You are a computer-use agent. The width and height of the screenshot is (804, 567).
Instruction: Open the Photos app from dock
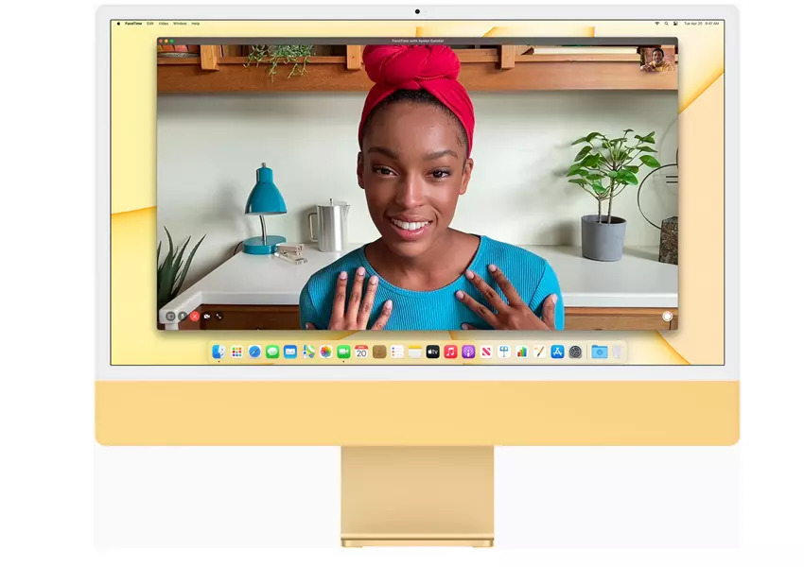325,352
